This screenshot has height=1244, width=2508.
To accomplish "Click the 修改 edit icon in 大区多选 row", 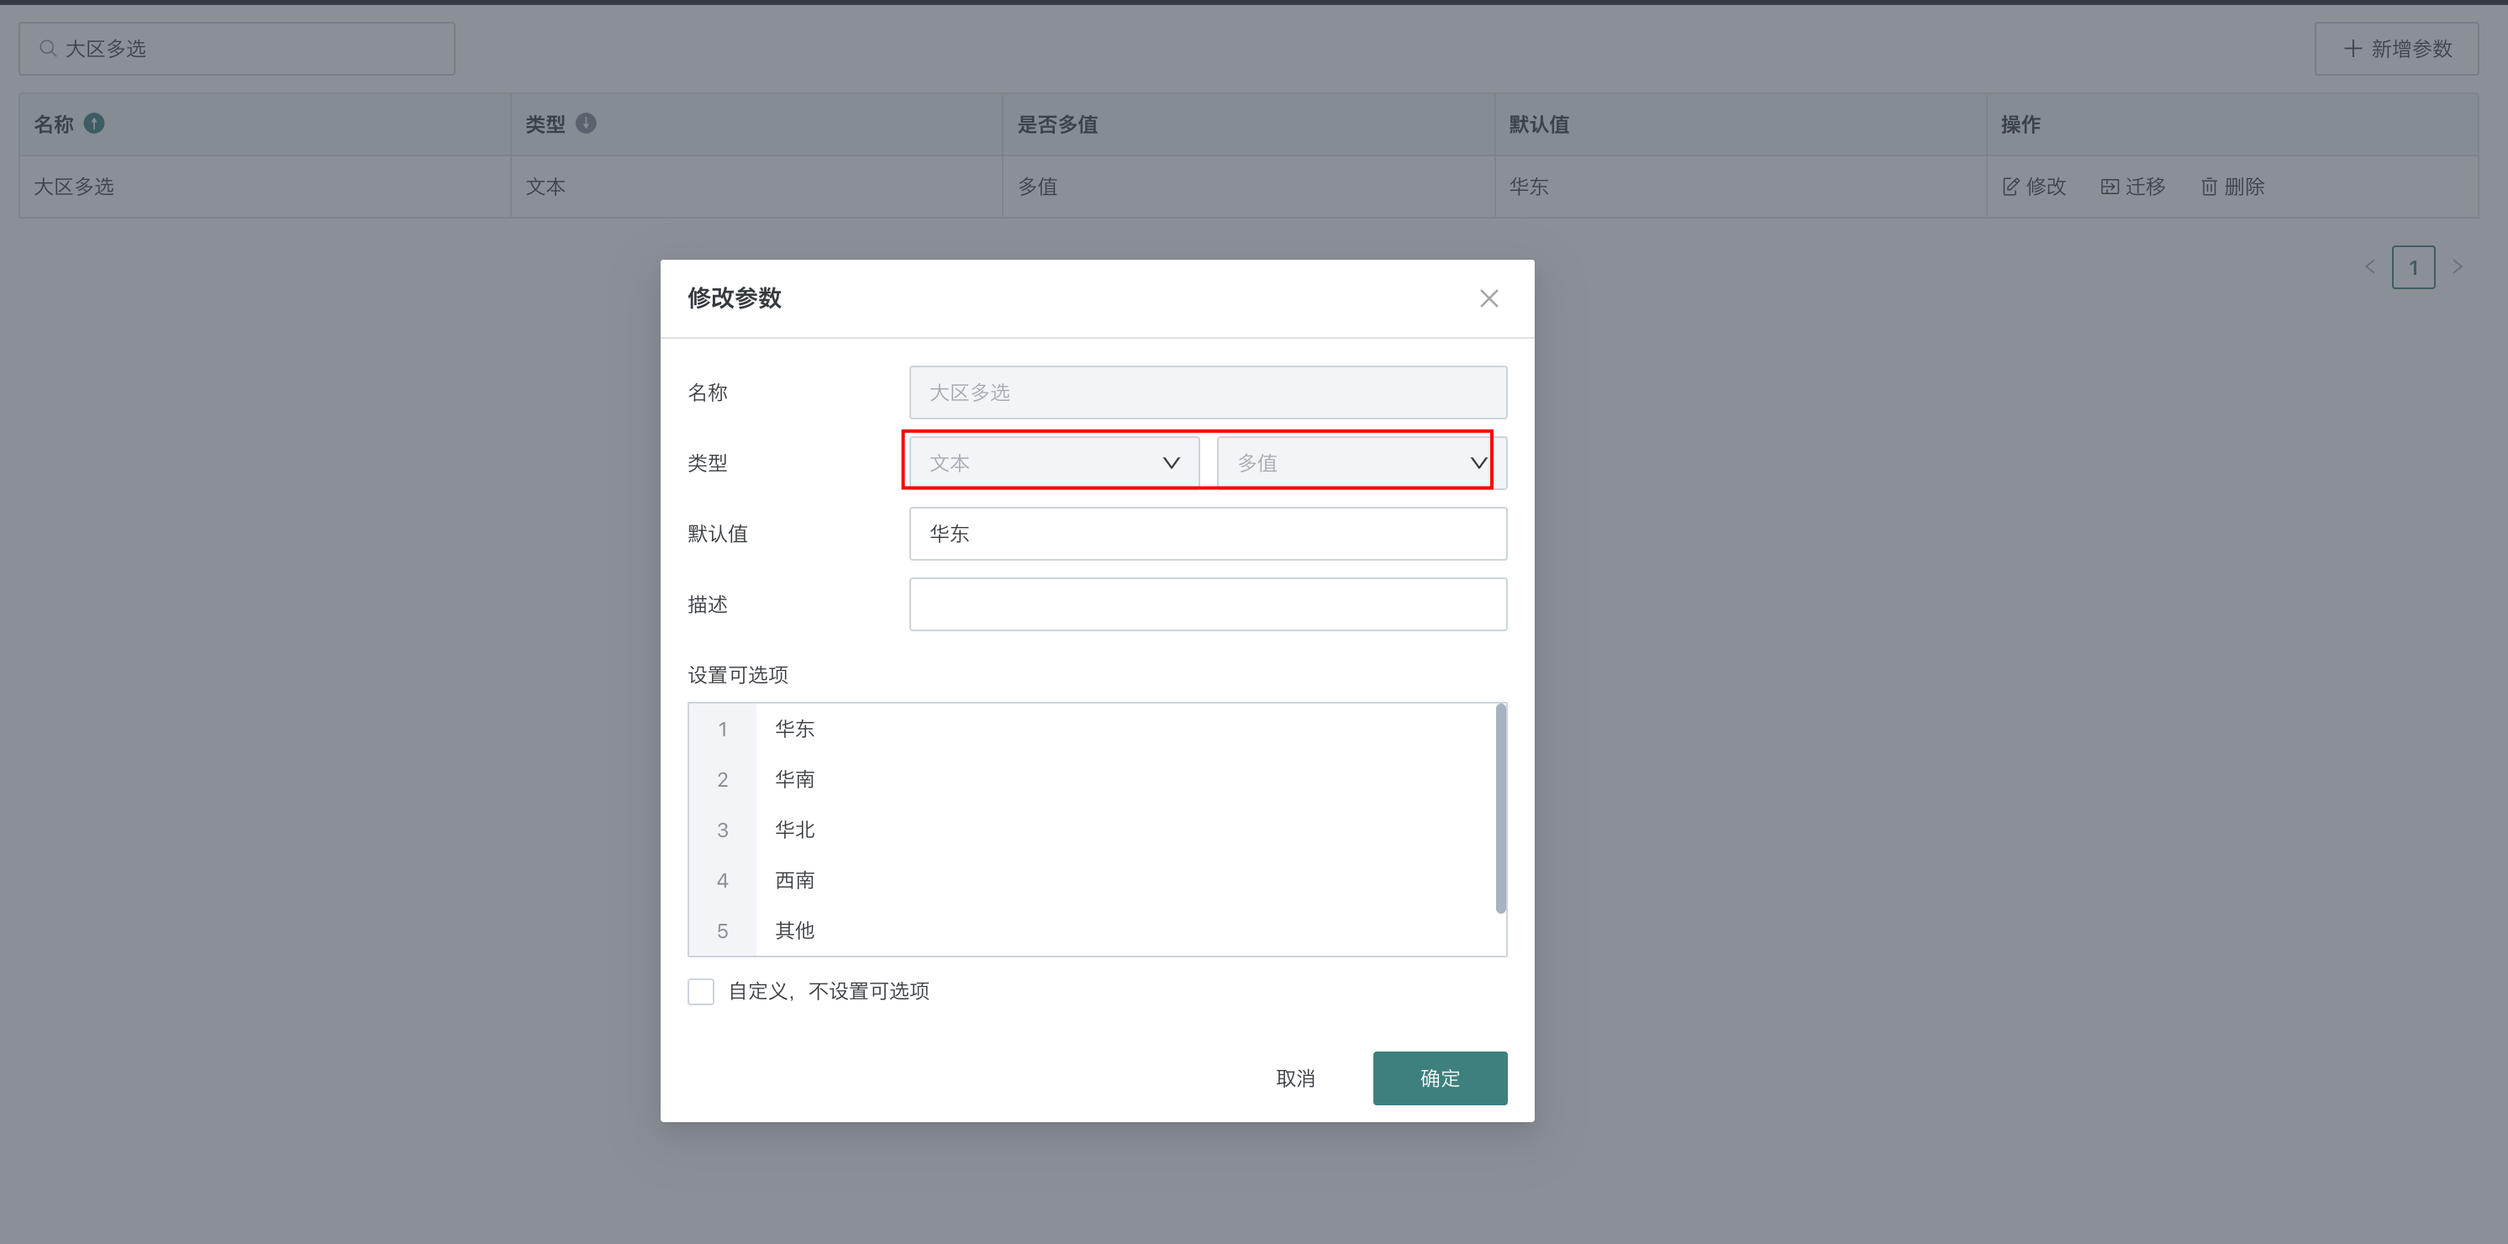I will tap(2010, 186).
